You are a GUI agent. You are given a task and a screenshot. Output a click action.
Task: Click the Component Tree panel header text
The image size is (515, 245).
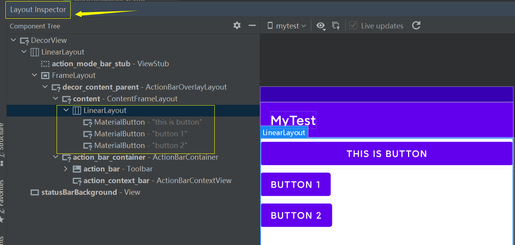pos(35,26)
